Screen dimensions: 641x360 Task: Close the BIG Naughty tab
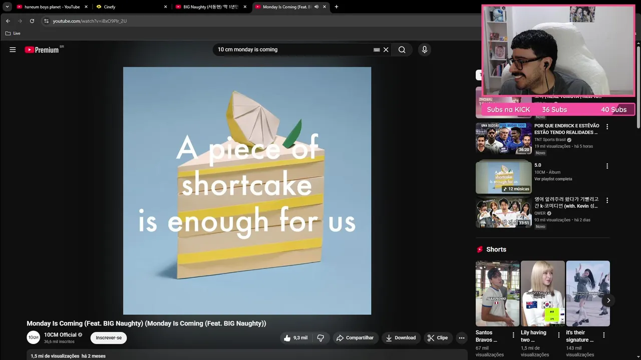pyautogui.click(x=245, y=7)
